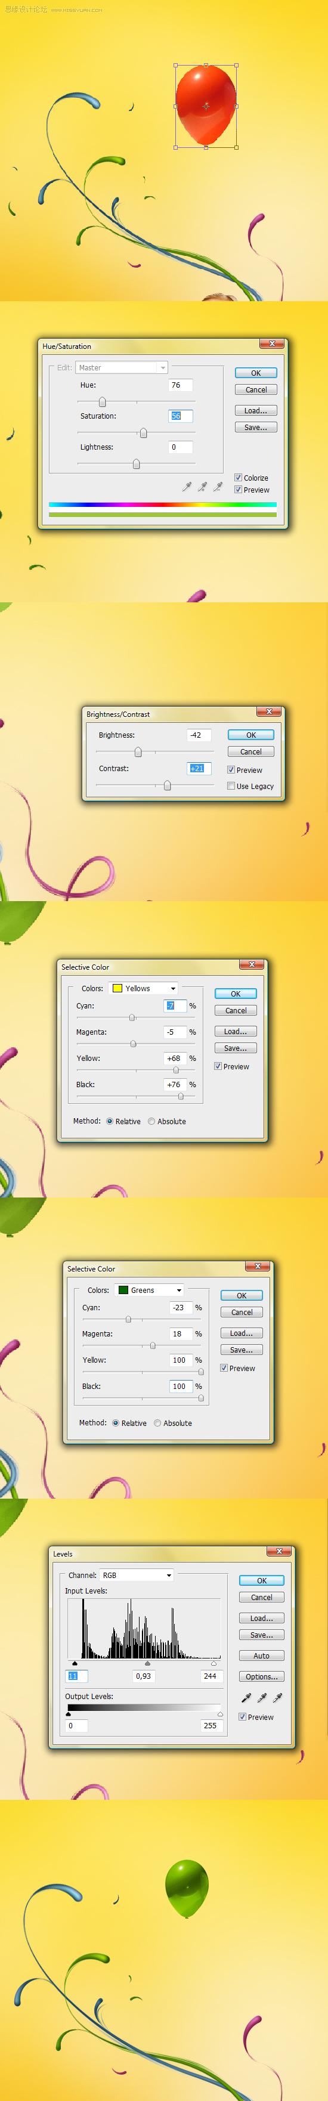The height and width of the screenshot is (2101, 328).
Task: Expand the Colors dropdown showing Greens
Action: (x=150, y=1291)
